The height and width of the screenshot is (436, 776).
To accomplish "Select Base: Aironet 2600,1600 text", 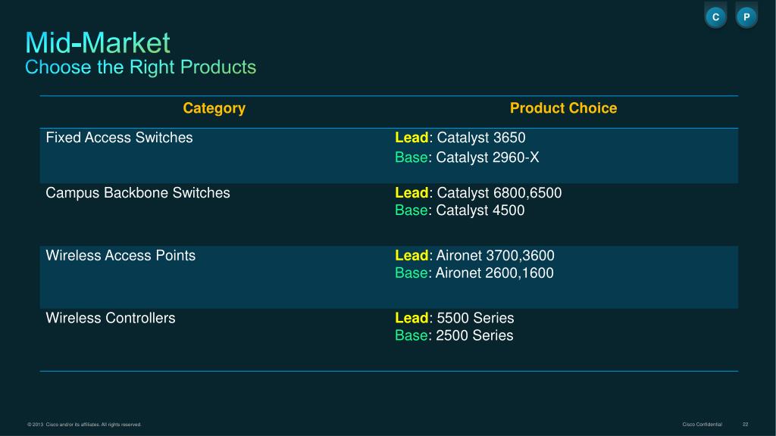I will coord(474,272).
